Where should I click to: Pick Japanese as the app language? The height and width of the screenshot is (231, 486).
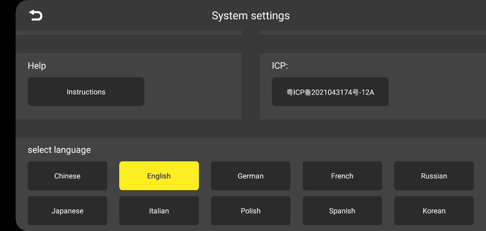[x=67, y=211]
